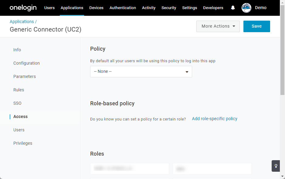Click the Demo user avatar

pyautogui.click(x=246, y=8)
